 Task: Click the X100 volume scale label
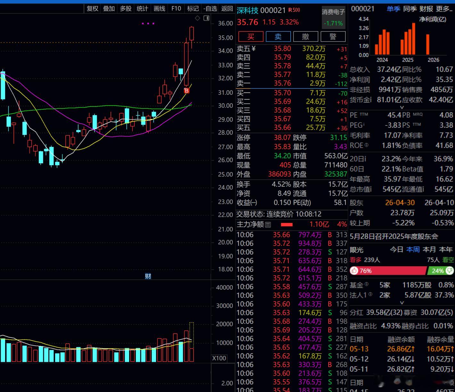click(x=219, y=358)
